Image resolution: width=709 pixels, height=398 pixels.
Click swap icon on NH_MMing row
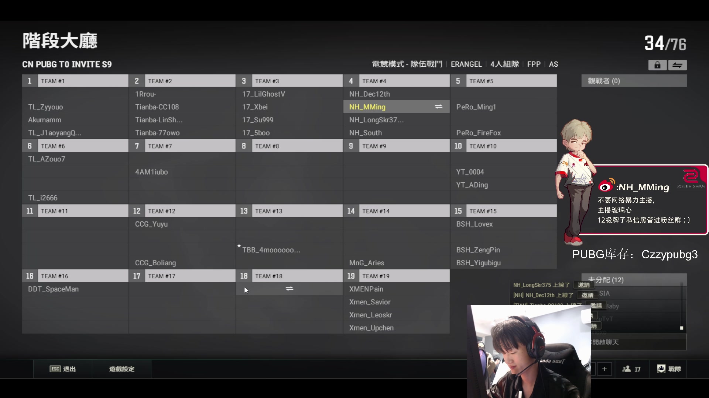[438, 107]
